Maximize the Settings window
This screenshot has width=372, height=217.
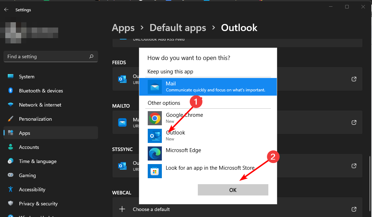(347, 7)
